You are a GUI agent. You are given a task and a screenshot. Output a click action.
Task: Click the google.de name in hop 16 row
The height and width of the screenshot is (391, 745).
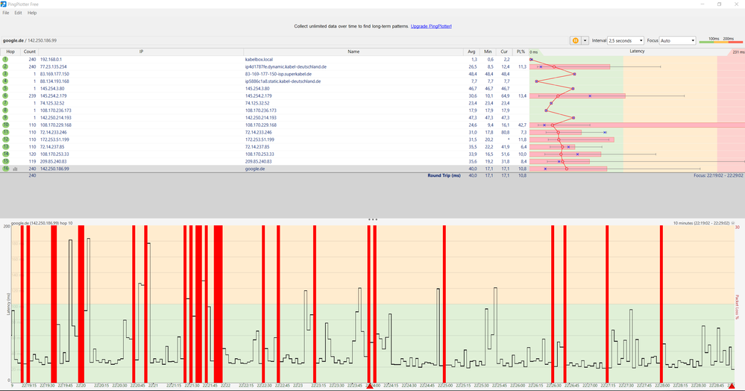(255, 169)
